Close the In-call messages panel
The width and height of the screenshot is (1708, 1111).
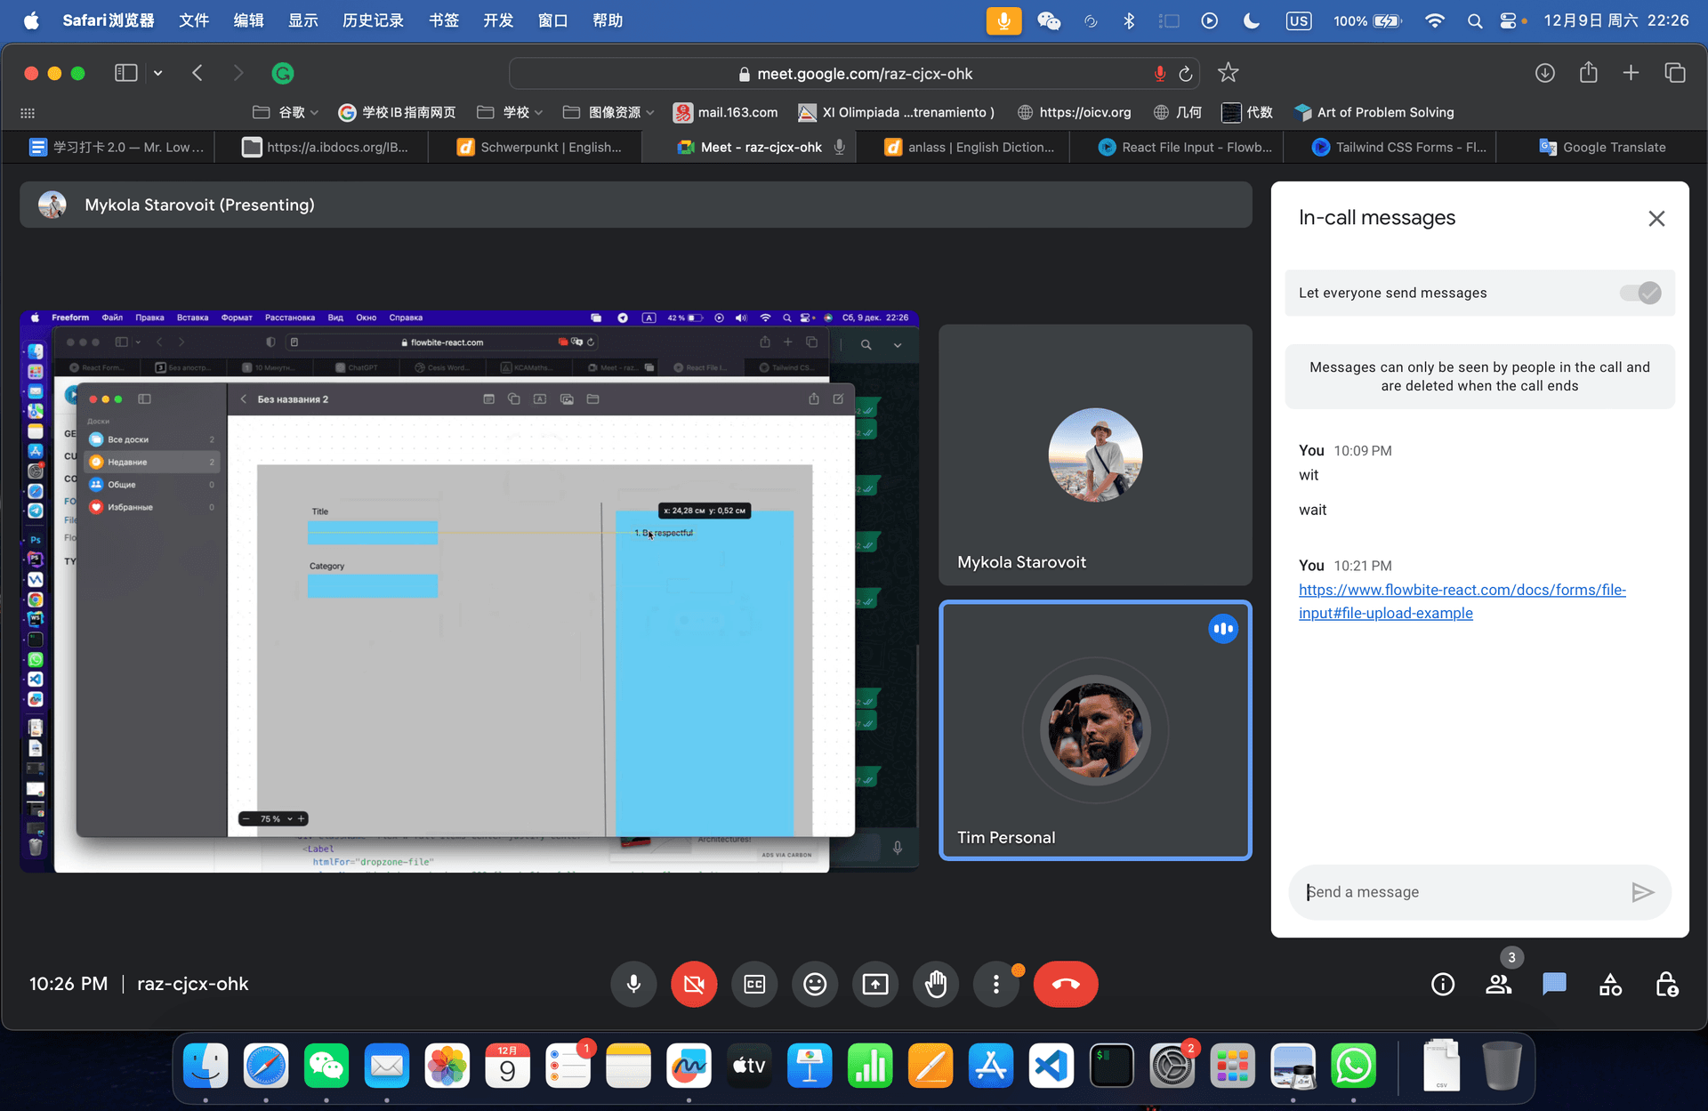1656,218
